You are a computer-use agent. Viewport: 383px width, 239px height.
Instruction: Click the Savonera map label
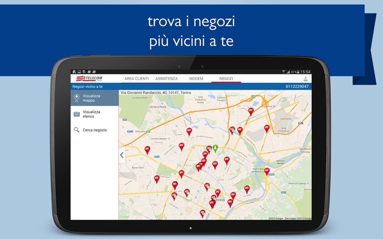(x=140, y=131)
